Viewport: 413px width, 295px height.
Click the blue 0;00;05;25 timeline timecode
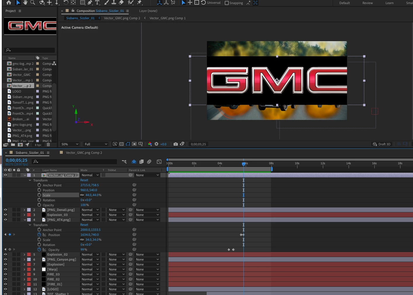17,160
